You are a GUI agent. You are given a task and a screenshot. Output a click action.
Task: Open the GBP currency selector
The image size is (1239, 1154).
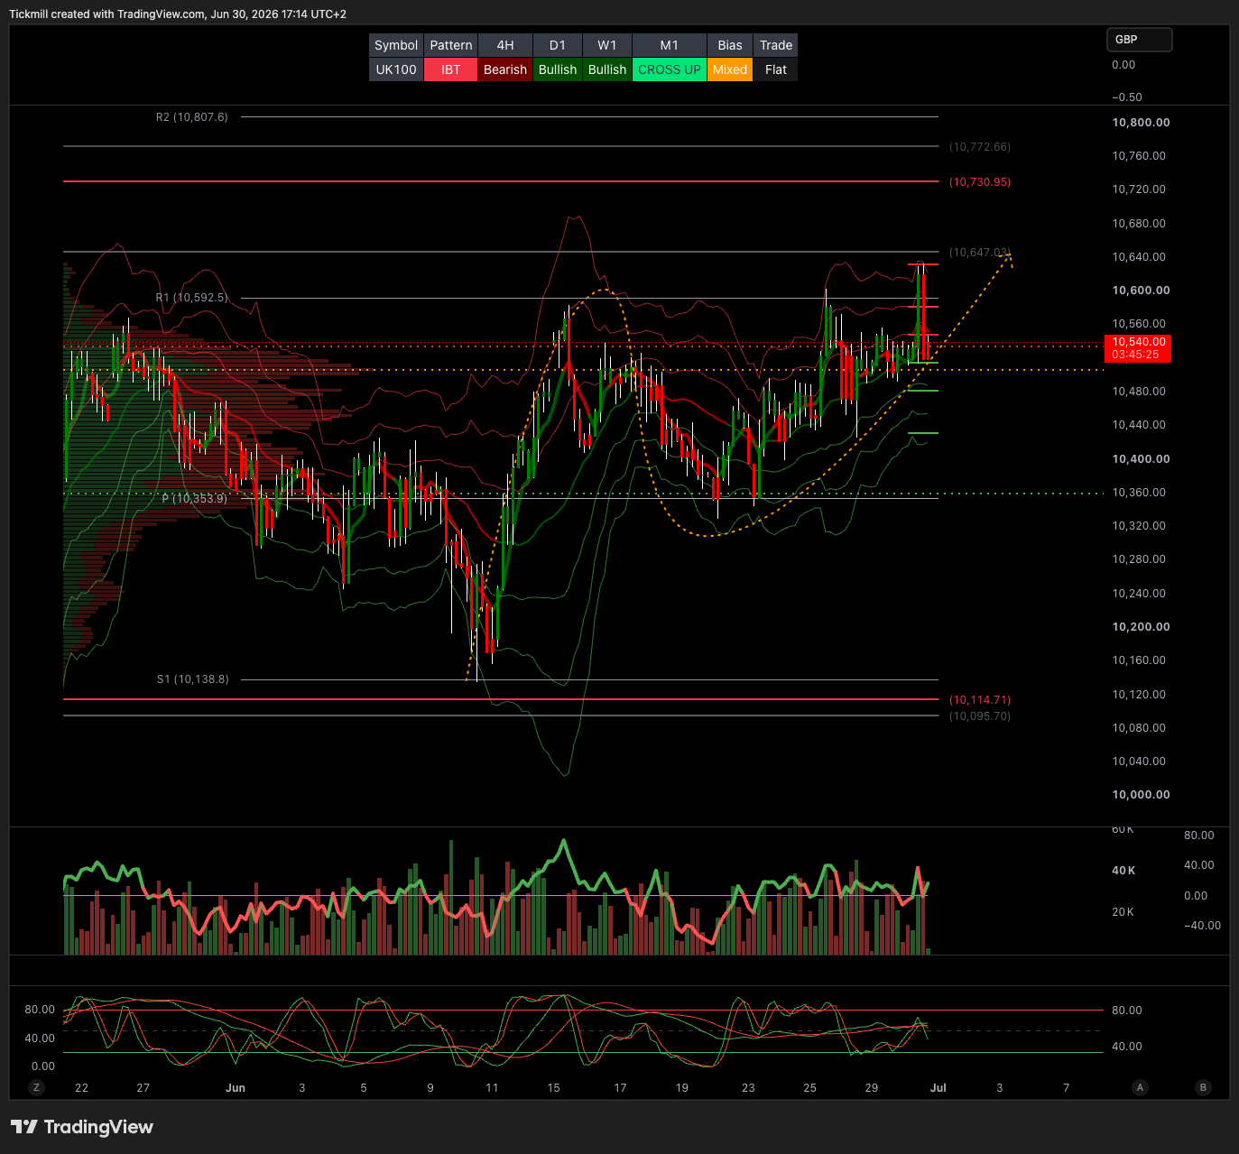pyautogui.click(x=1140, y=40)
